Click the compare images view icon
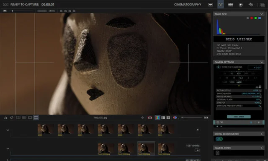The height and width of the screenshot is (161, 268). 168,118
